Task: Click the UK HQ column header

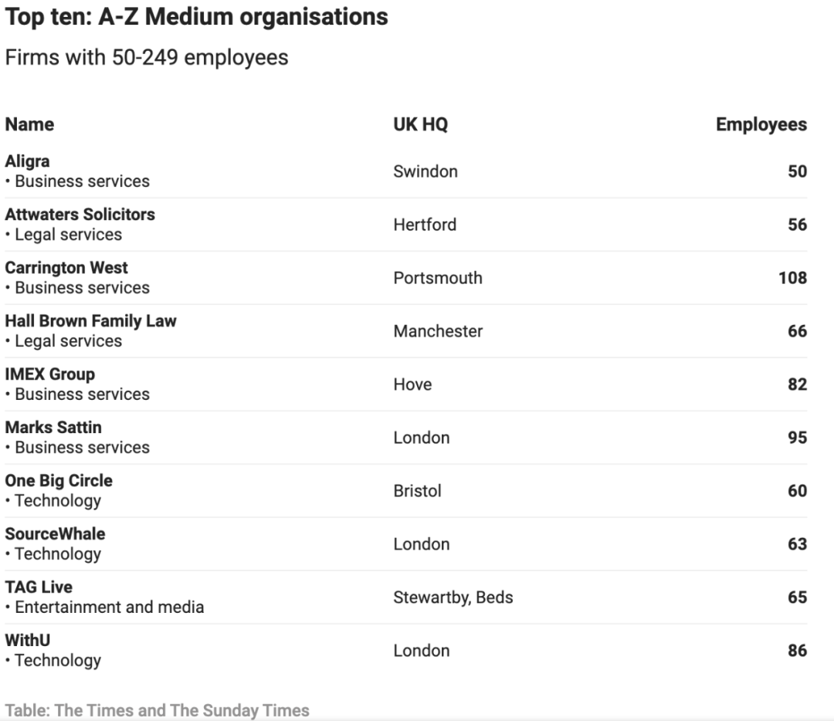Action: tap(420, 124)
